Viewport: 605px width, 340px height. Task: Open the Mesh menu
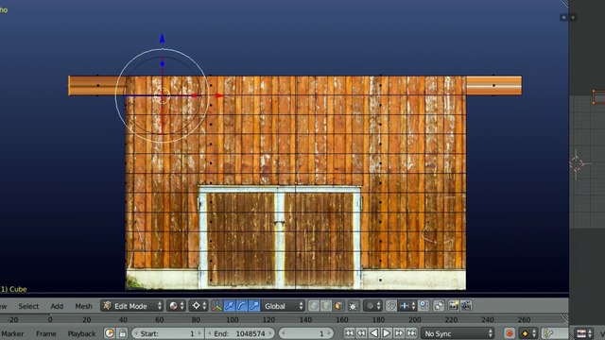click(83, 306)
